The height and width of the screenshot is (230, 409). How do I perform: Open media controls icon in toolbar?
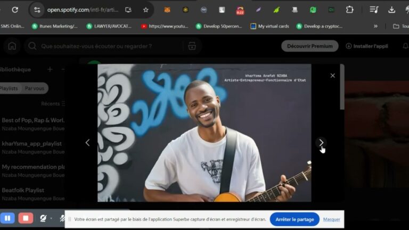(374, 10)
